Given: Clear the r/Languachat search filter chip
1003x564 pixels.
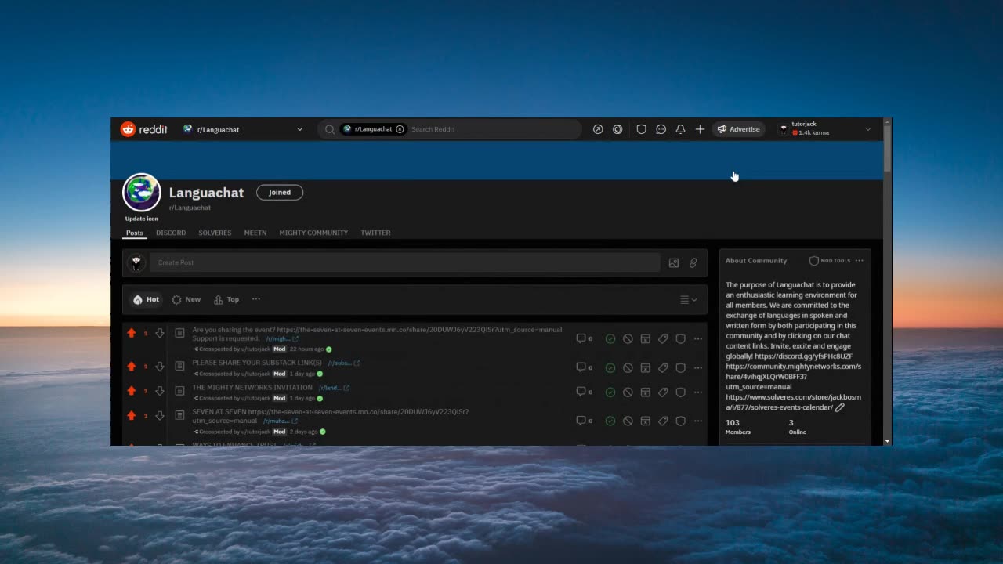Looking at the screenshot, I should [x=400, y=129].
